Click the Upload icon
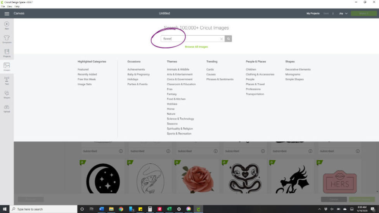 click(7, 108)
